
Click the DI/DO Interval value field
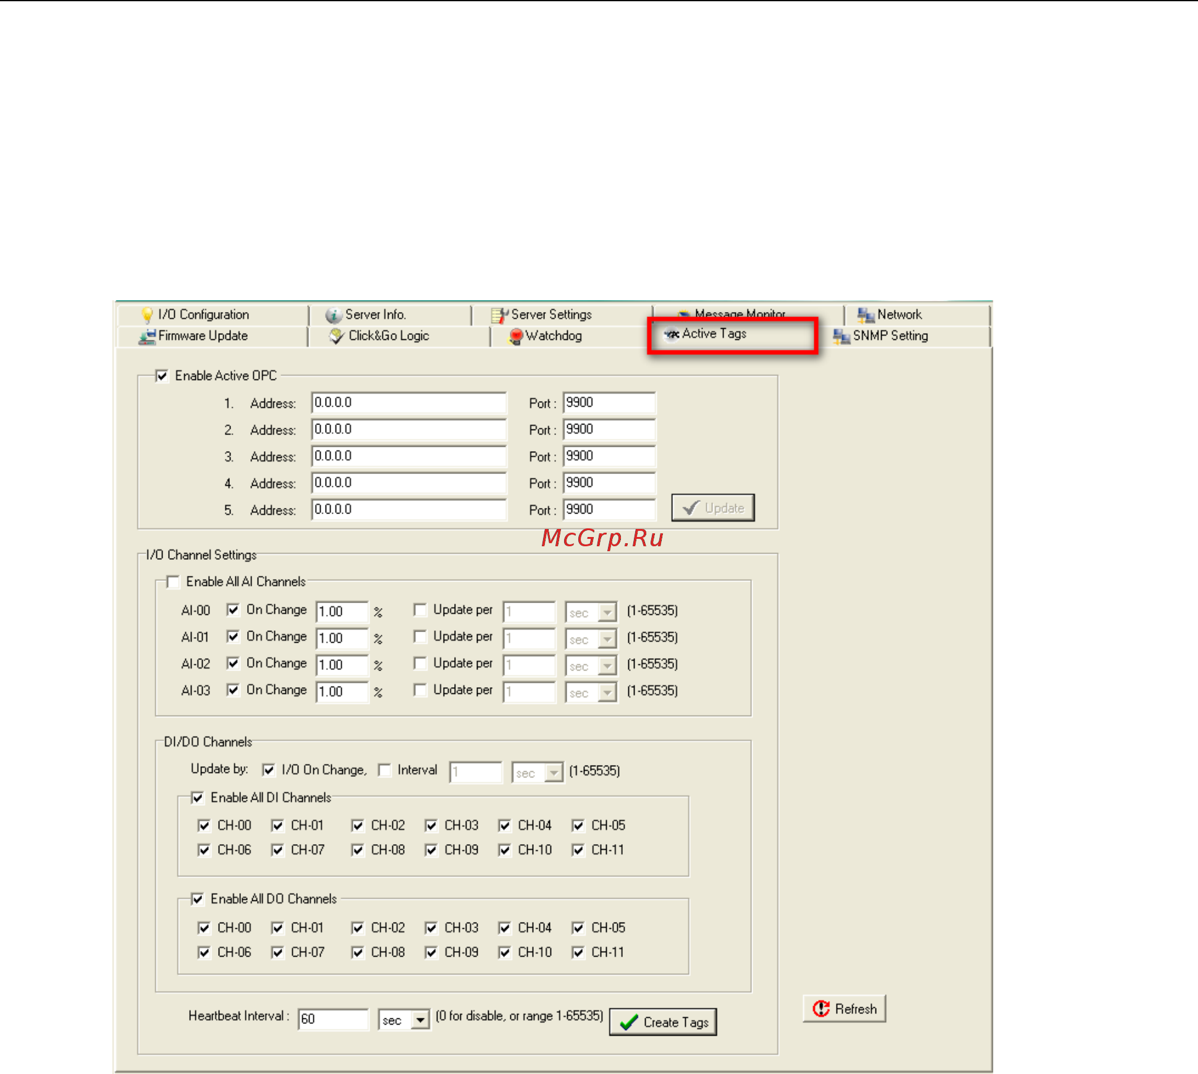click(476, 772)
